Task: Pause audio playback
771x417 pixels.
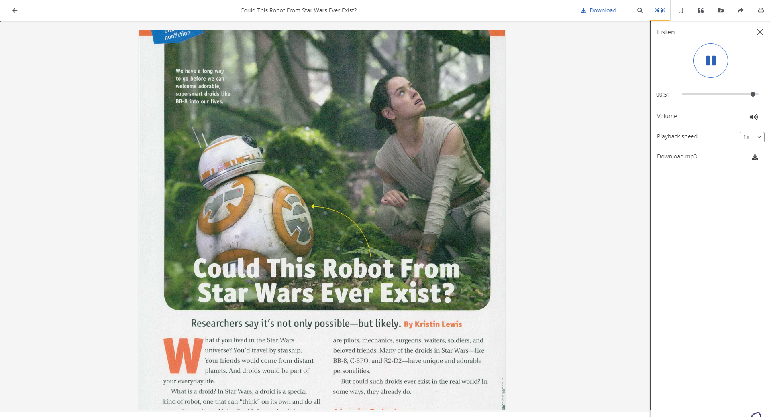Action: click(x=711, y=61)
